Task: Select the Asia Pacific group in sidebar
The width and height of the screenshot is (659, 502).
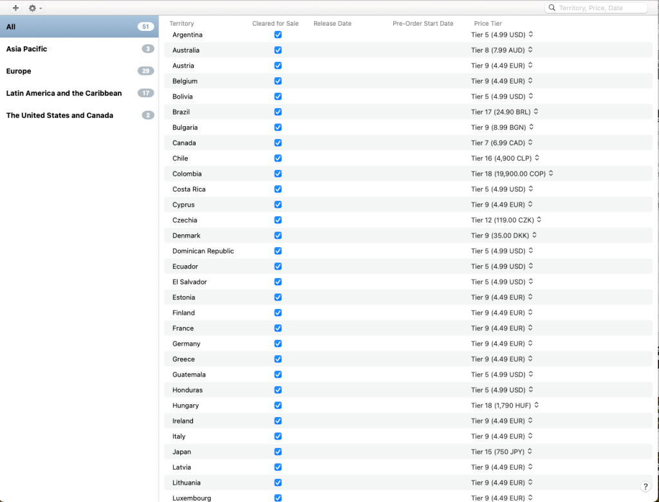Action: tap(26, 49)
